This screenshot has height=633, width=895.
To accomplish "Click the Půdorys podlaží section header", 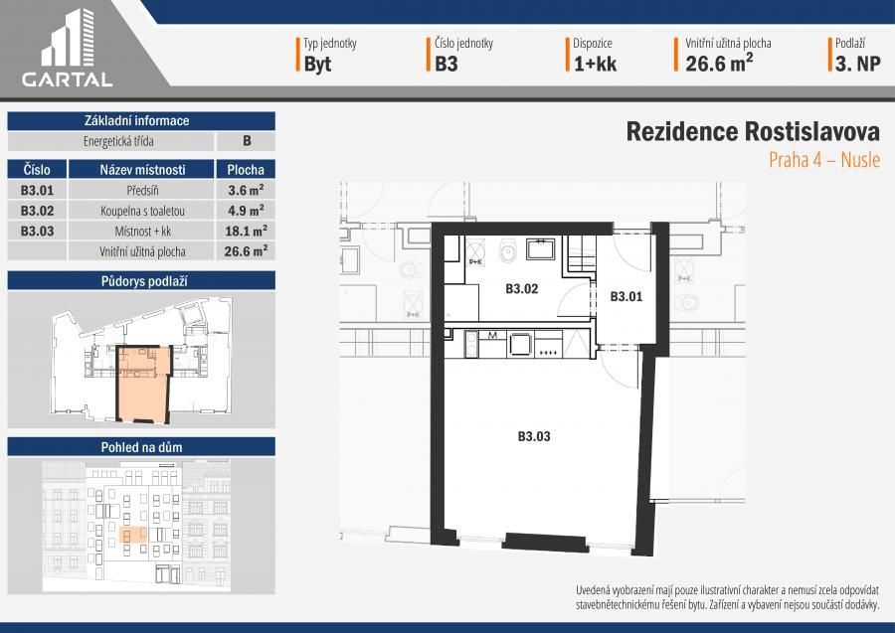I will [x=140, y=281].
